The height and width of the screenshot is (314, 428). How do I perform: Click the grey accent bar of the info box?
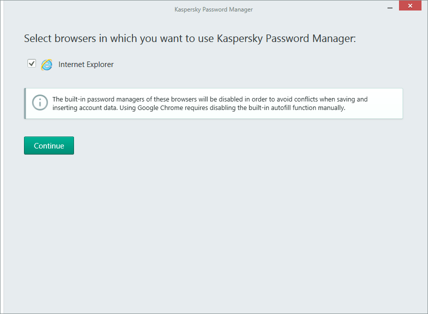(x=25, y=103)
